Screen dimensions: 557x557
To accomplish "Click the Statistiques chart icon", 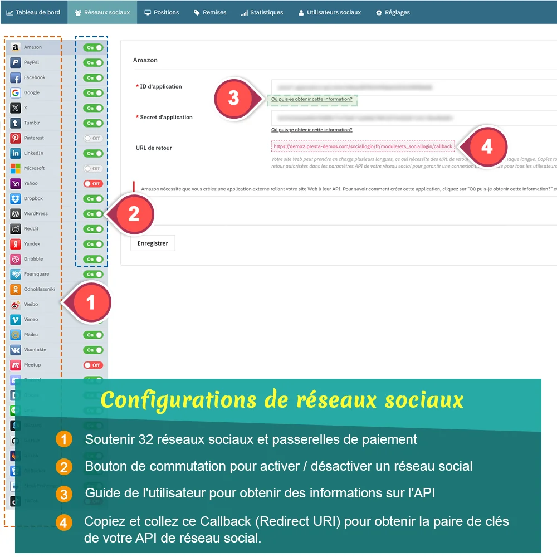I will (244, 13).
